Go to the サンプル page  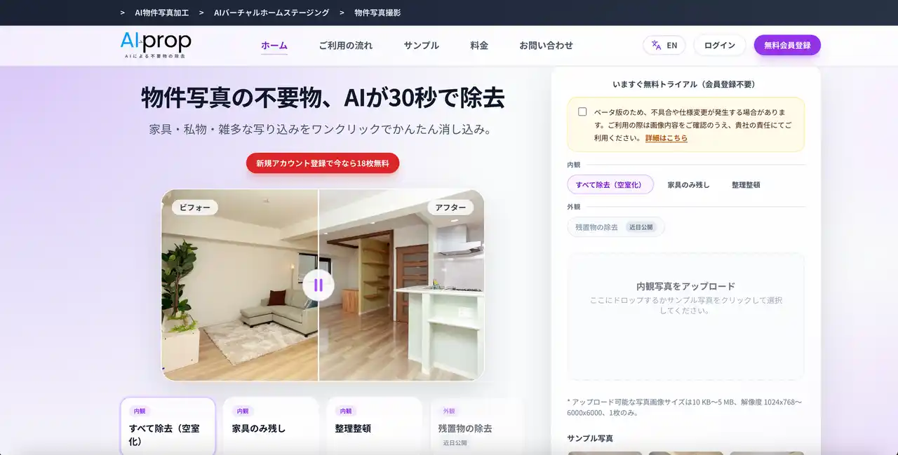[421, 46]
